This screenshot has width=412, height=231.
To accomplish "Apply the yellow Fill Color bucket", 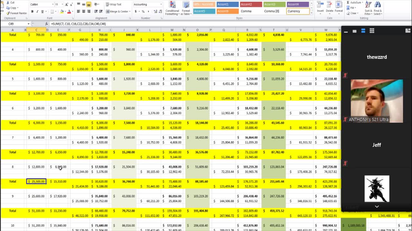I will (x=62, y=12).
